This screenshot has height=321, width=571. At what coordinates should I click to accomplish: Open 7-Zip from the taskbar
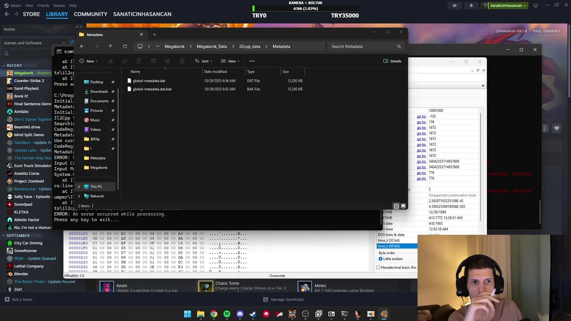point(331,314)
